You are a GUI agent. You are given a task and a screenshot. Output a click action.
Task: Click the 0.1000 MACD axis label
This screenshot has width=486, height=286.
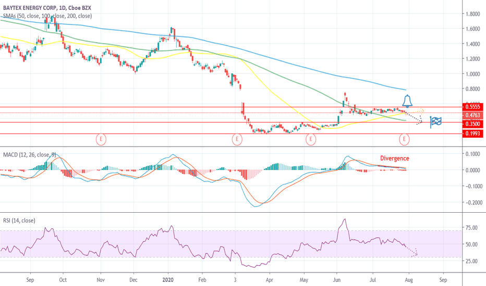click(473, 154)
